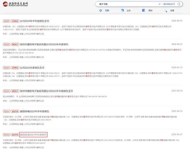The width and height of the screenshot is (190, 150).
Task: Click stock code 603228 beside 景旺电子2023年年度报告
Action: 7,44
